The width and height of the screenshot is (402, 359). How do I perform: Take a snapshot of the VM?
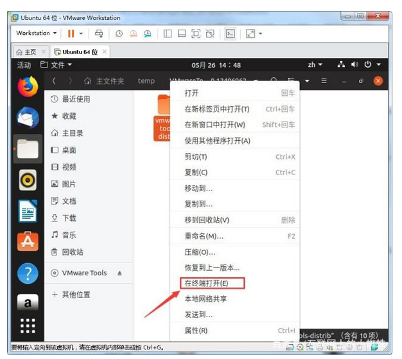pos(119,33)
